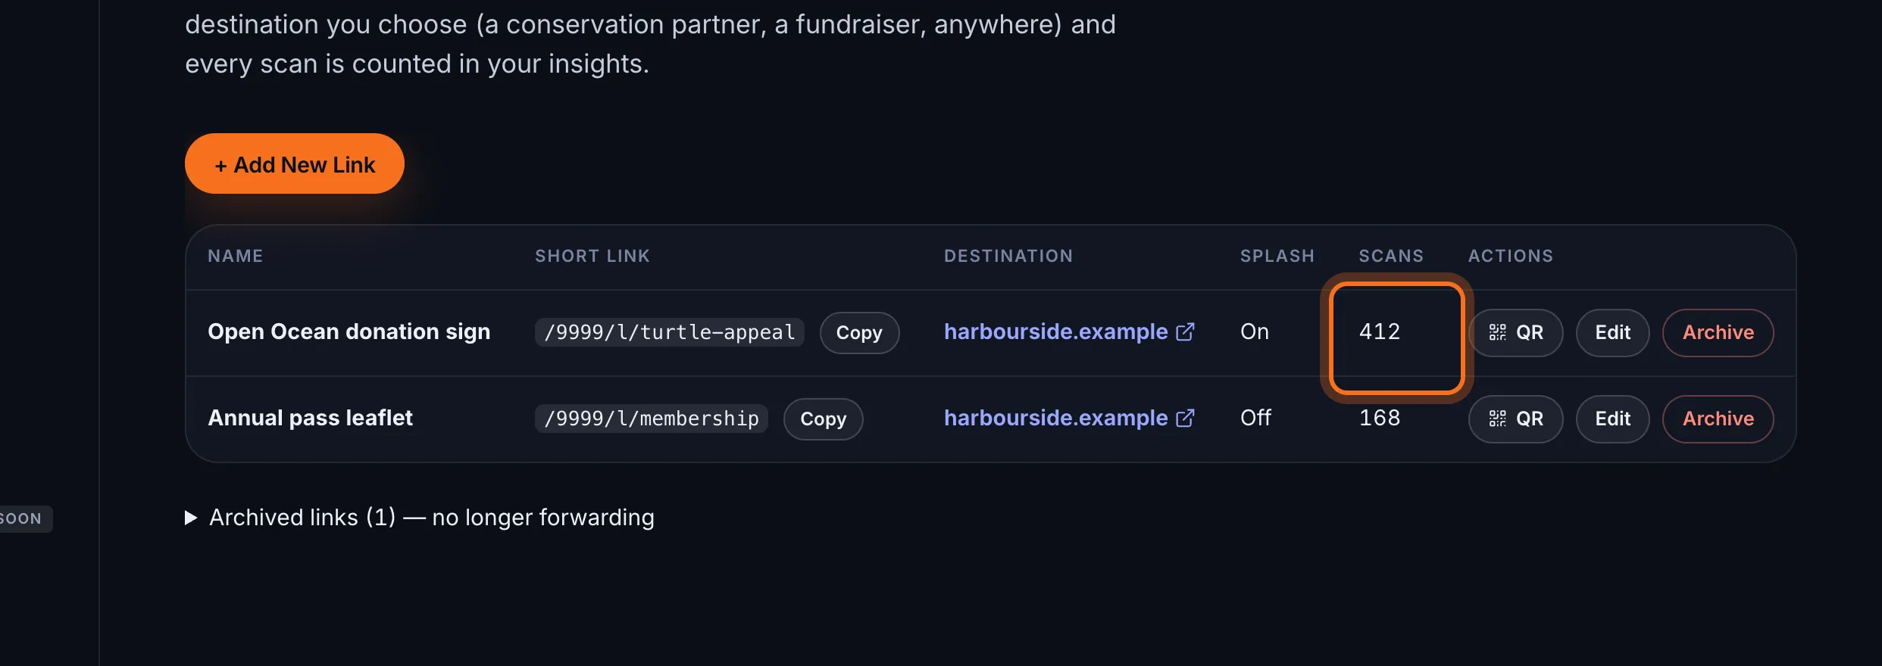Click the Add New Link button
This screenshot has height=666, width=1882.
[294, 164]
